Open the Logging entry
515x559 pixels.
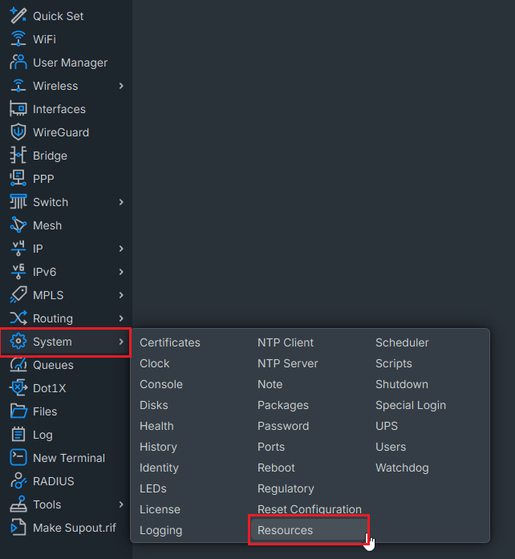[161, 530]
